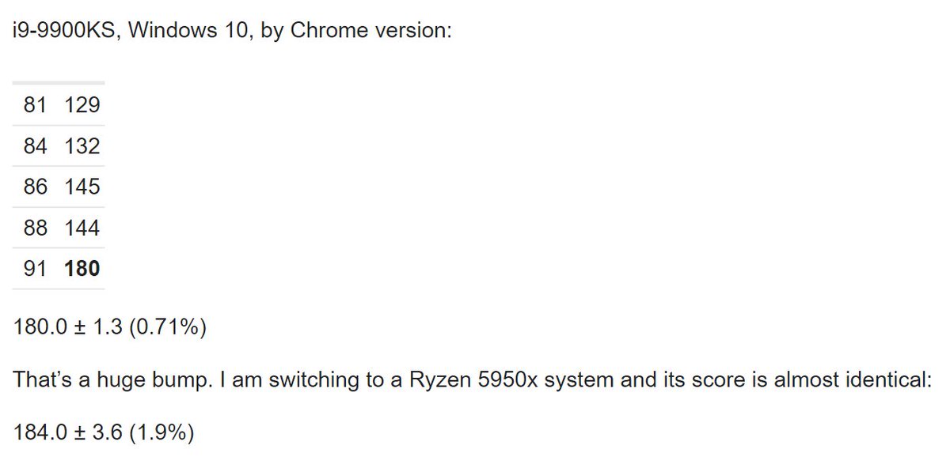Image resolution: width=950 pixels, height=468 pixels.
Task: Click the score value 145
Action: coord(82,187)
